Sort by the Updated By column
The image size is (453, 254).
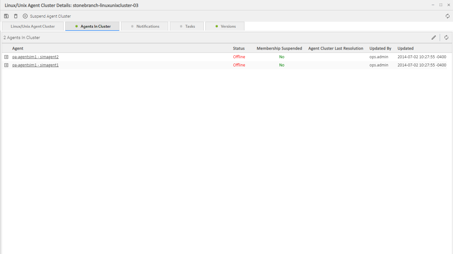pos(380,48)
